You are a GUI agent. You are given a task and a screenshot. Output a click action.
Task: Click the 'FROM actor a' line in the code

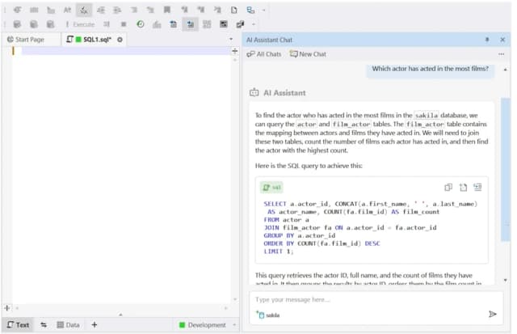click(286, 220)
